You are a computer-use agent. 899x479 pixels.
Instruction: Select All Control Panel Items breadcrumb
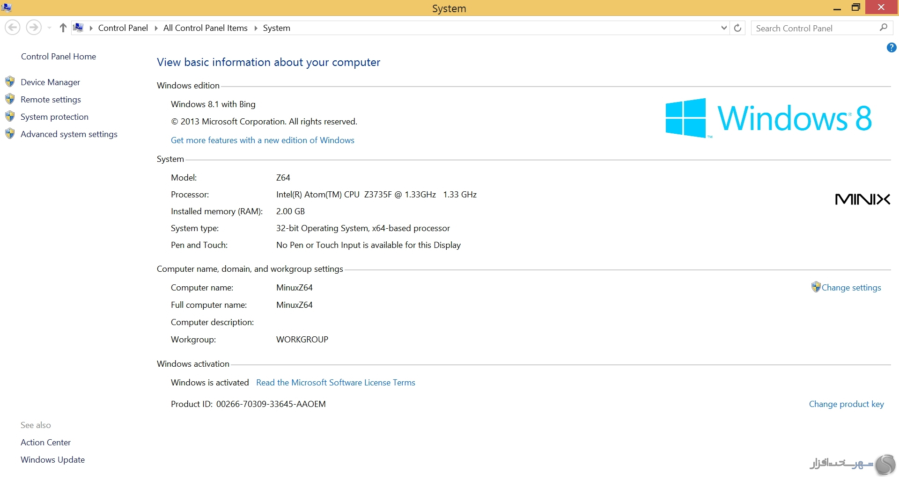(x=205, y=28)
